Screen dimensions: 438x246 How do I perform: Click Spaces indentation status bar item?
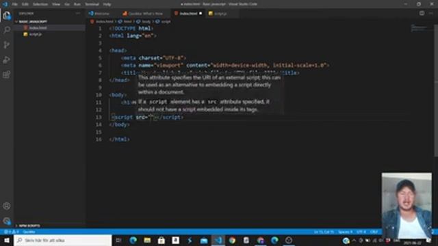[x=345, y=232]
